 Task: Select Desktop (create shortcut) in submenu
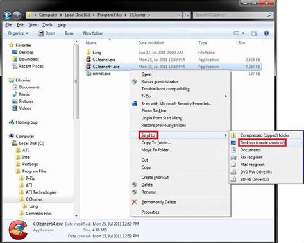[x=262, y=142]
